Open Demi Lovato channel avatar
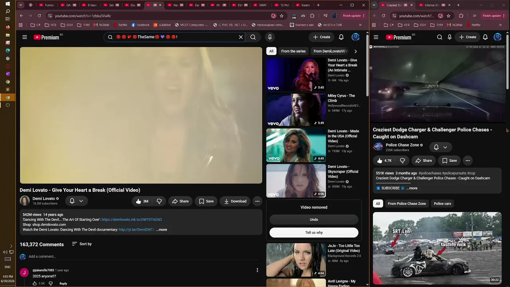 pyautogui.click(x=25, y=201)
